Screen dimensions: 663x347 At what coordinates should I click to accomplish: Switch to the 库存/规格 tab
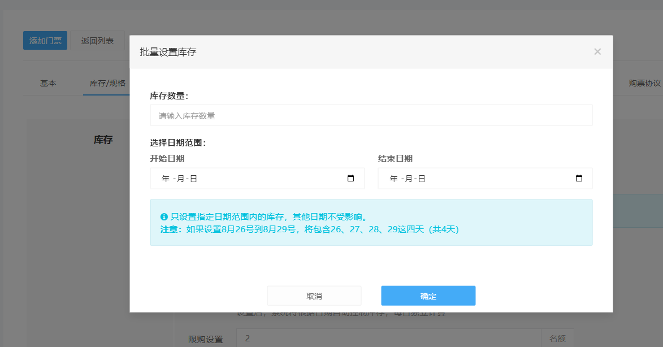click(107, 83)
